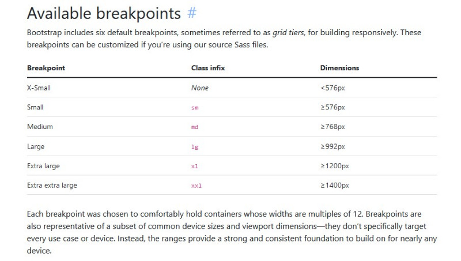Click the Extra large row label
Screen dimensions: 461x261
pos(43,166)
